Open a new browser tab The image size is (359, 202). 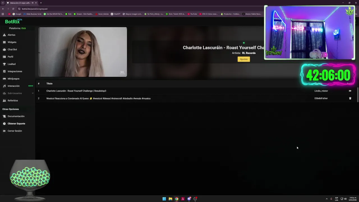[41, 3]
